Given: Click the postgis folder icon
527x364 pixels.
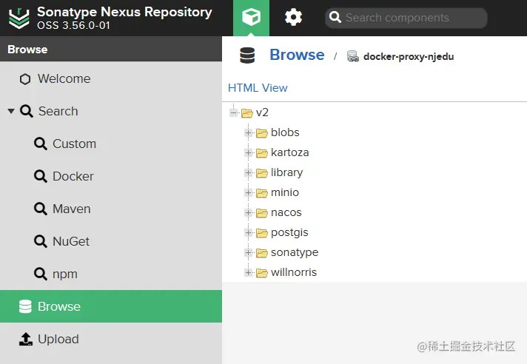Looking at the screenshot, I should 262,233.
